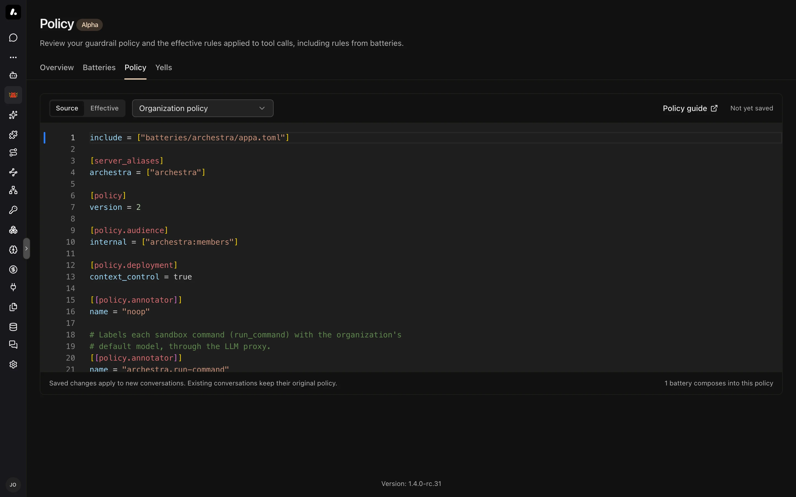Click the plug icon in sidebar
796x497 pixels.
coord(13,287)
